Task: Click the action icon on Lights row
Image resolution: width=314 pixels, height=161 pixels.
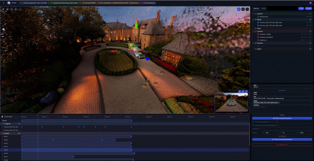Action: [x=311, y=49]
